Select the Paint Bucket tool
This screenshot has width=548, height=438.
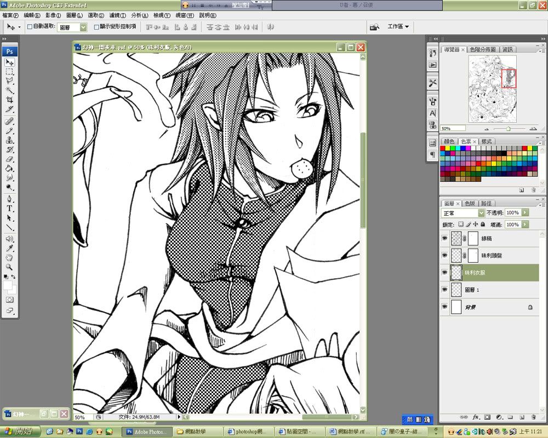pos(9,168)
